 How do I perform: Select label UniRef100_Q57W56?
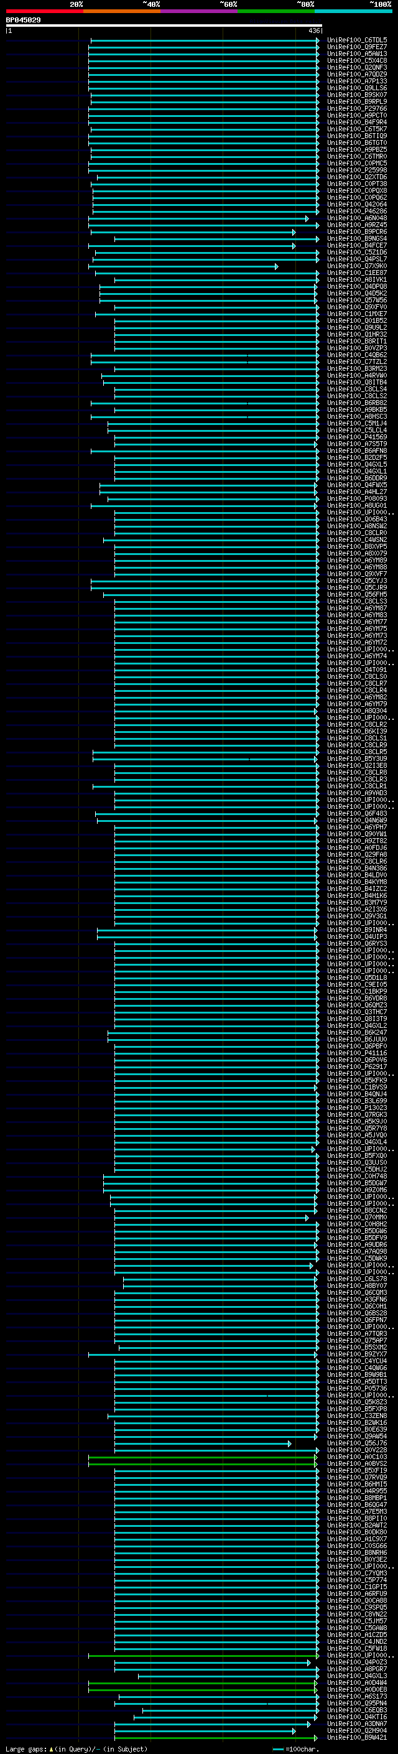356,301
